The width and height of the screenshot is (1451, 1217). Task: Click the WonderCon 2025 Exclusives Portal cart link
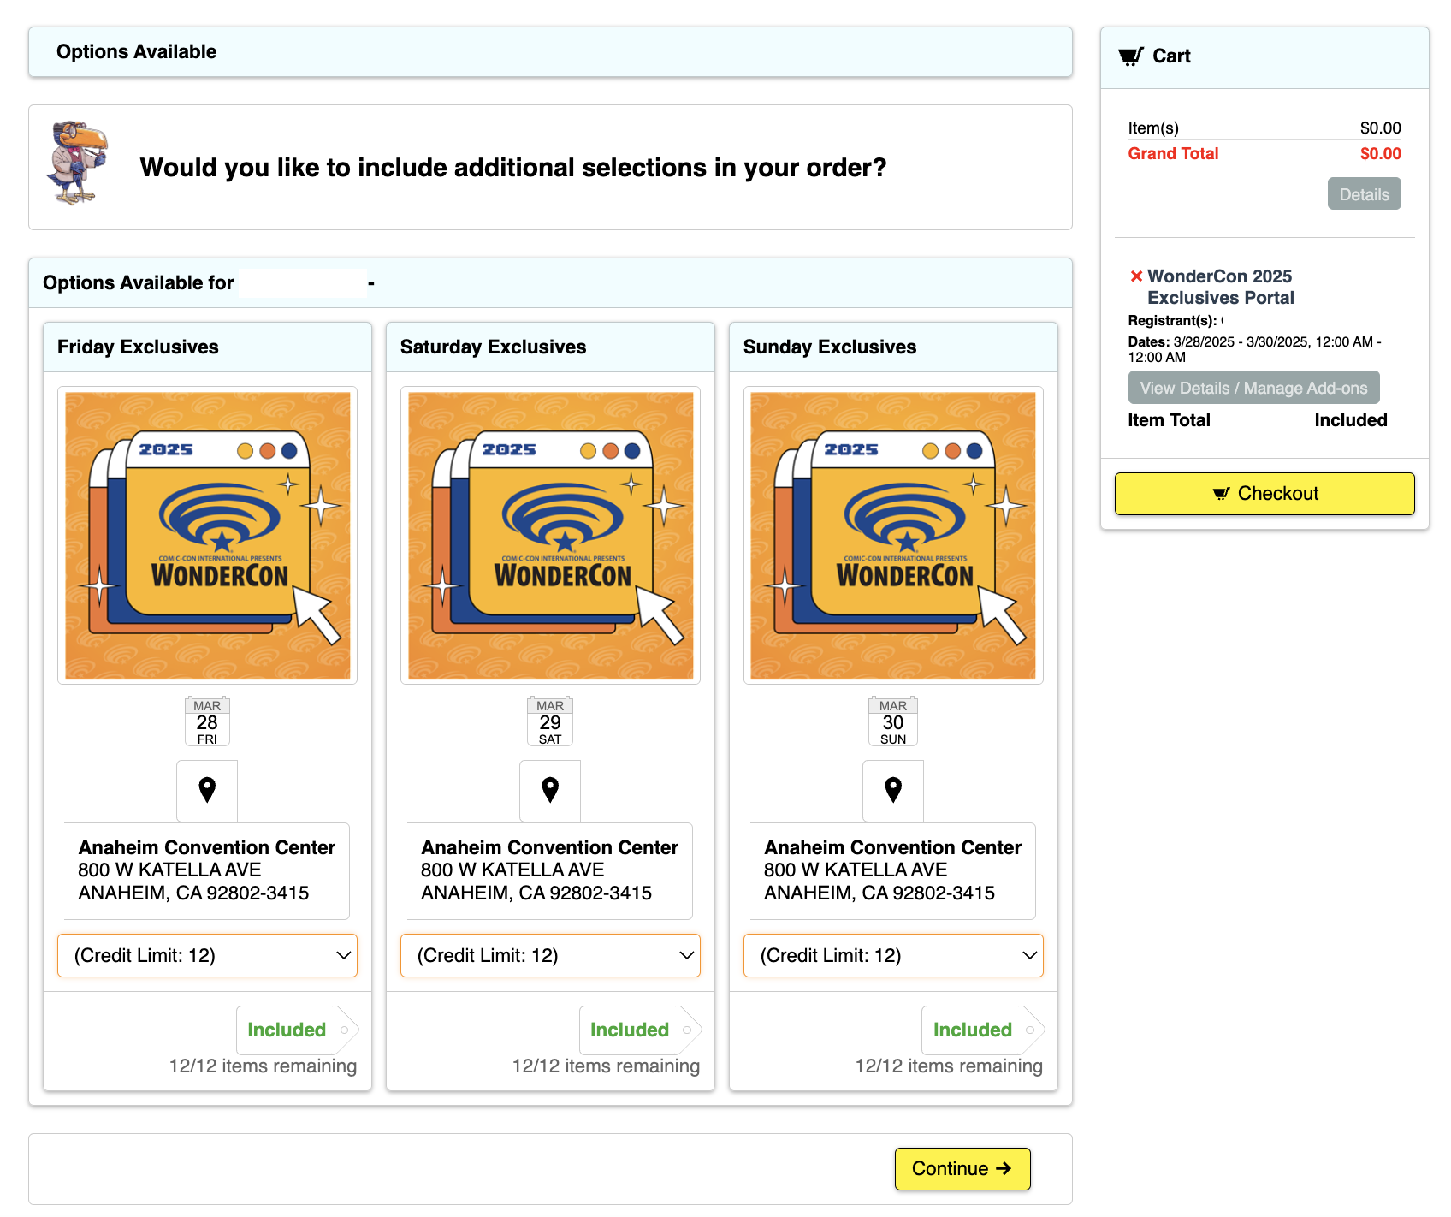(x=1220, y=287)
